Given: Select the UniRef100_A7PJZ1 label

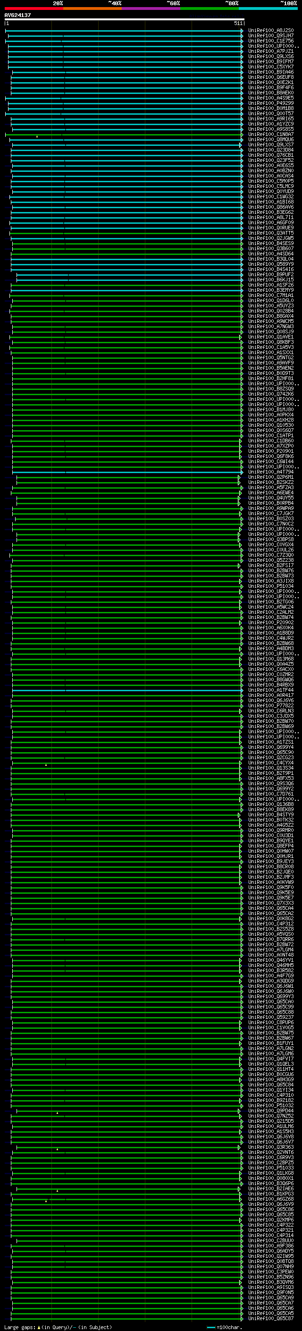Looking at the screenshot, I should [x=270, y=51].
